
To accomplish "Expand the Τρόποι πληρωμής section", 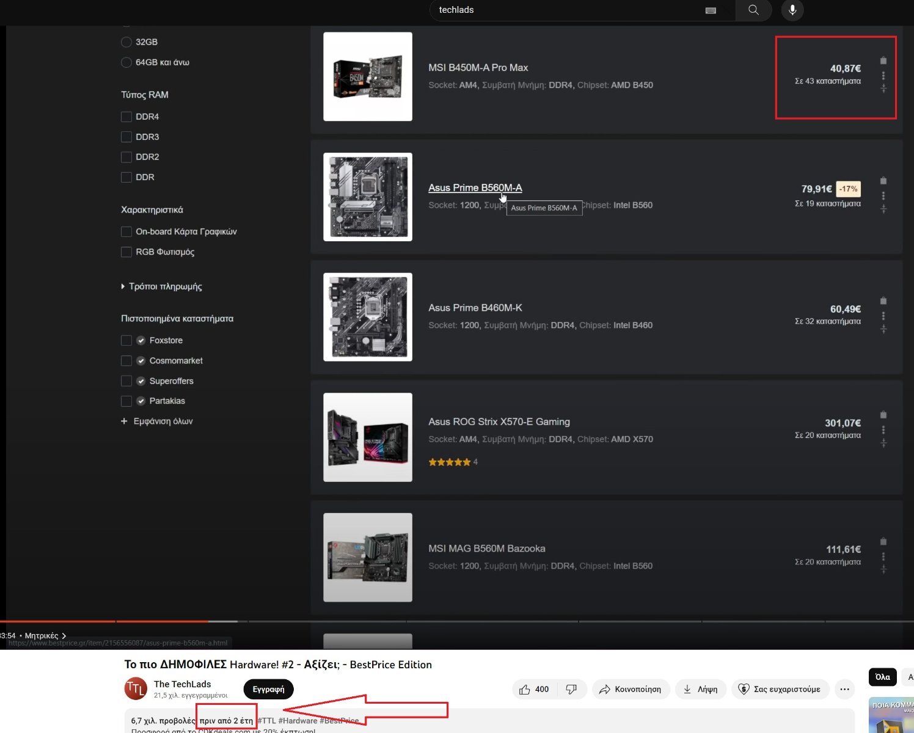I will point(162,286).
